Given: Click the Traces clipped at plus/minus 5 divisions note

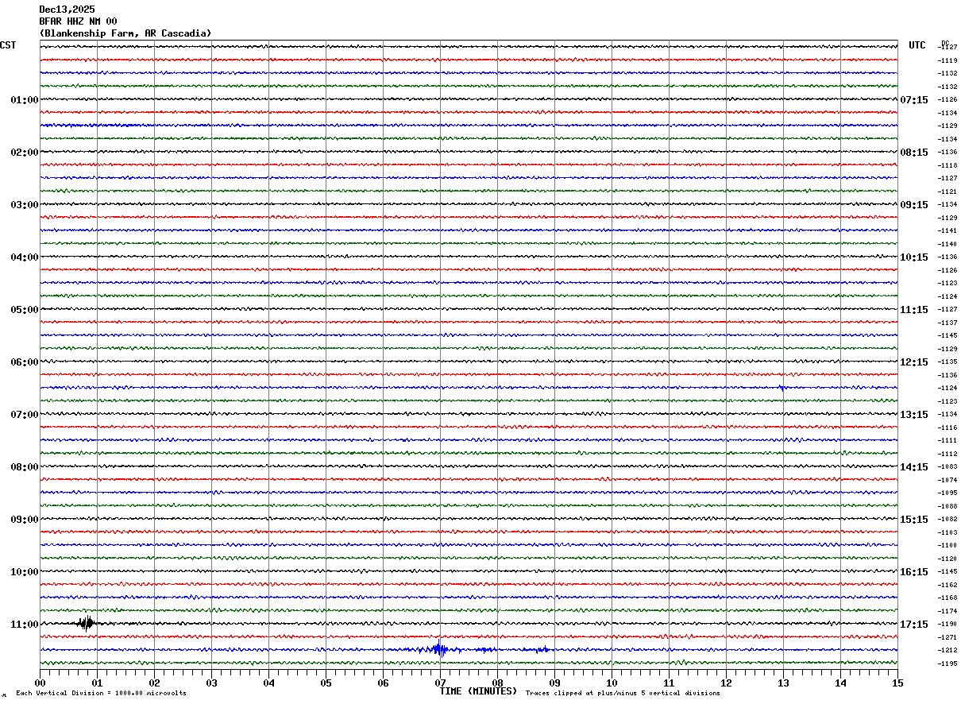Looking at the screenshot, I should click(623, 693).
